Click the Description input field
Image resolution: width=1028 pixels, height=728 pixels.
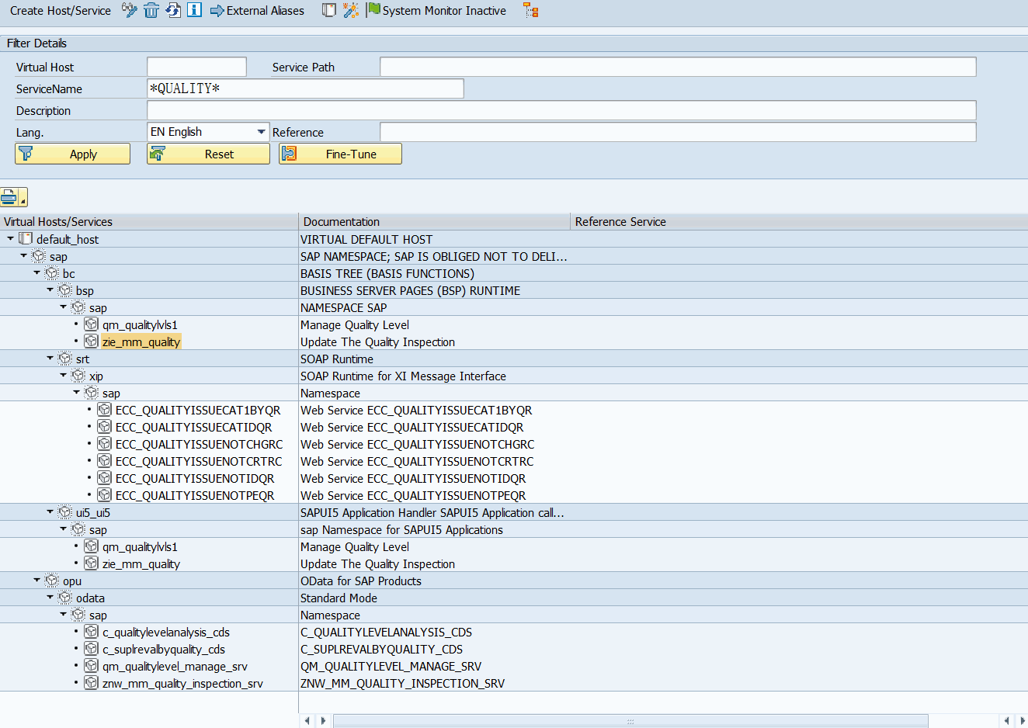561,110
